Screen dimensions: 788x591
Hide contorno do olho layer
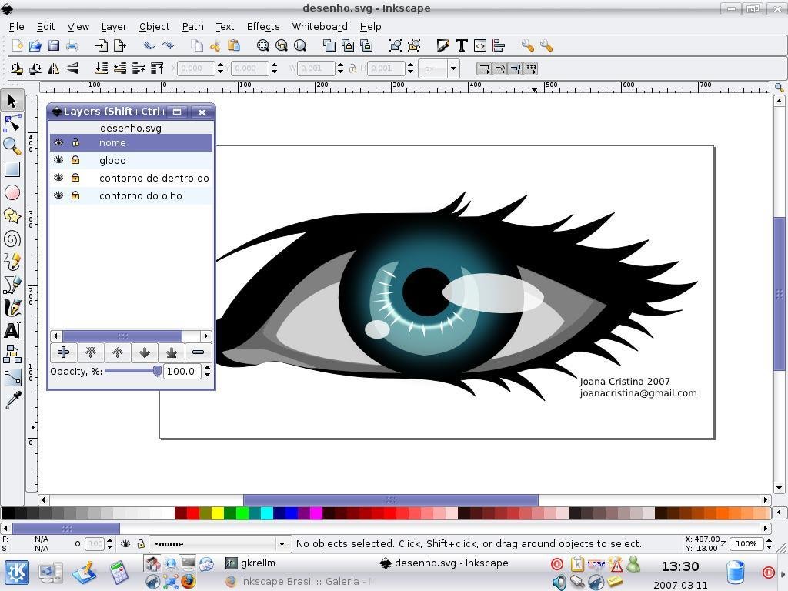pos(58,195)
